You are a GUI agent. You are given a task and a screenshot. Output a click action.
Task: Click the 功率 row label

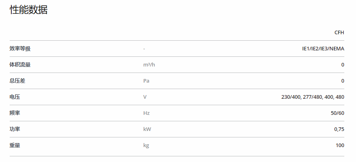click(x=15, y=129)
